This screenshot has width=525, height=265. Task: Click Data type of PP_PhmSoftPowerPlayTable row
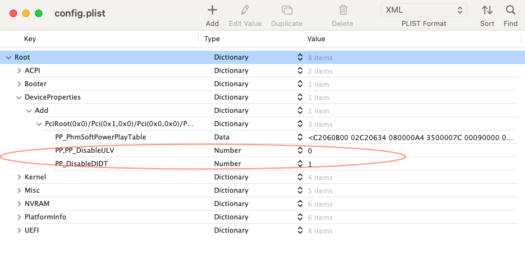(x=222, y=137)
